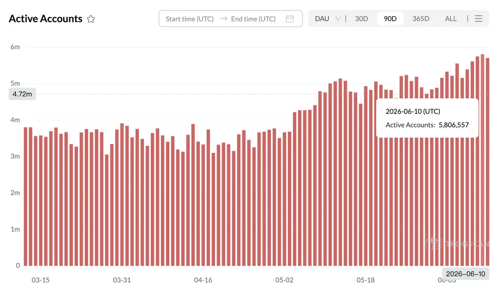Select the 90D time range
498x290 pixels.
click(x=390, y=19)
